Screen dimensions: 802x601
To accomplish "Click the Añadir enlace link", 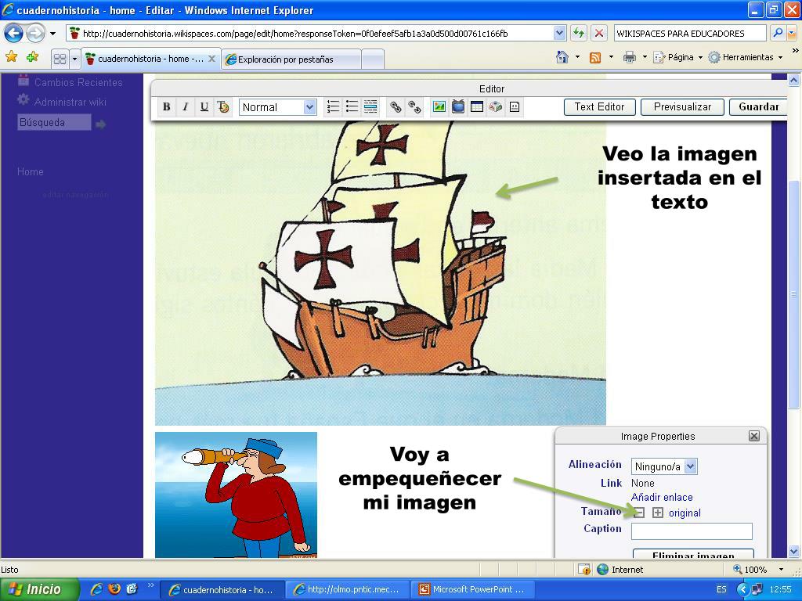I will [x=662, y=497].
